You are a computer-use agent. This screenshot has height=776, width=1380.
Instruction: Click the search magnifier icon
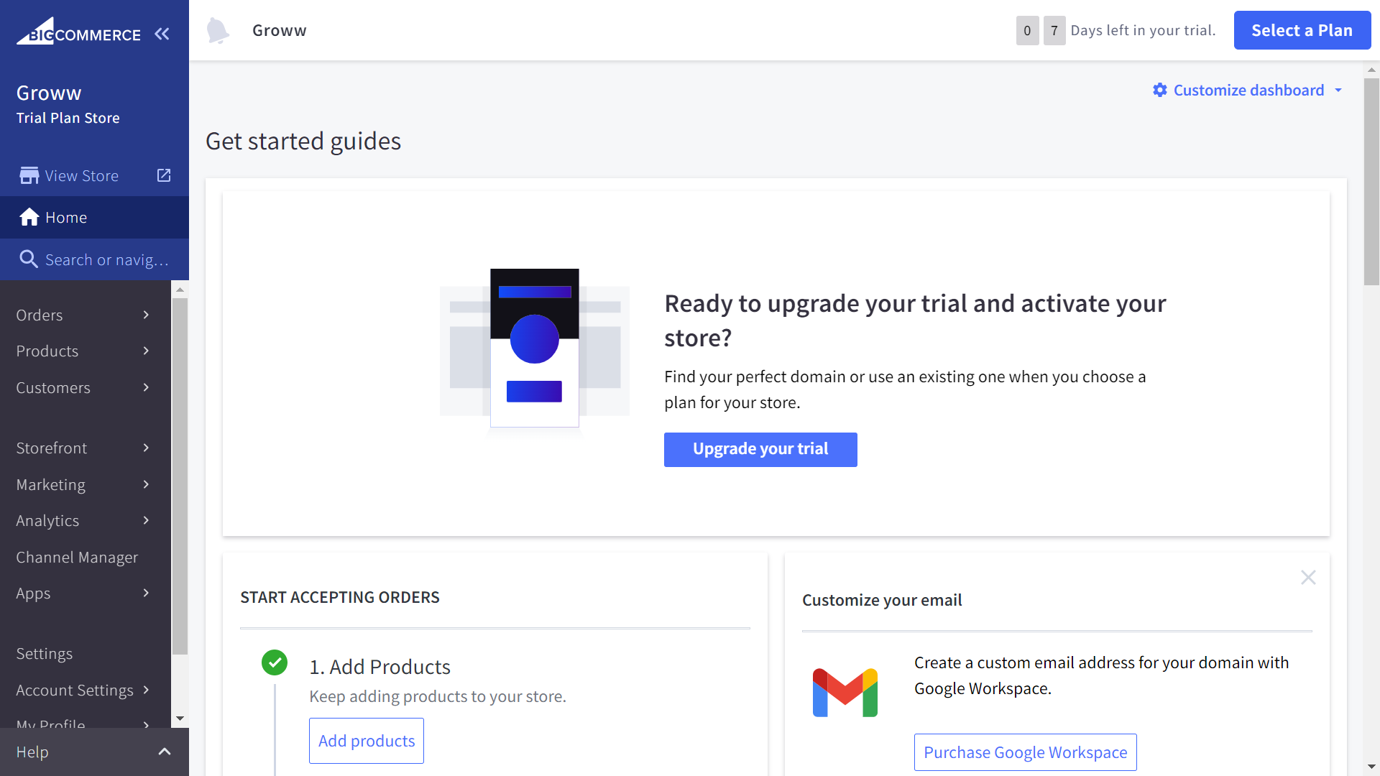(x=29, y=259)
